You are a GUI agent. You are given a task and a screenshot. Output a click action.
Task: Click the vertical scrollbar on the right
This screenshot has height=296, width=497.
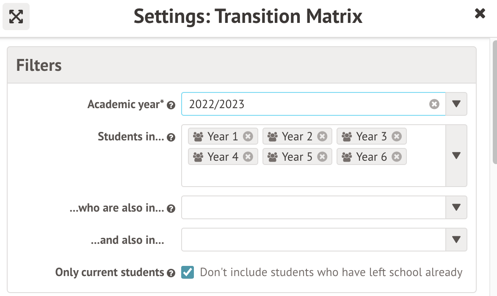coord(493,102)
